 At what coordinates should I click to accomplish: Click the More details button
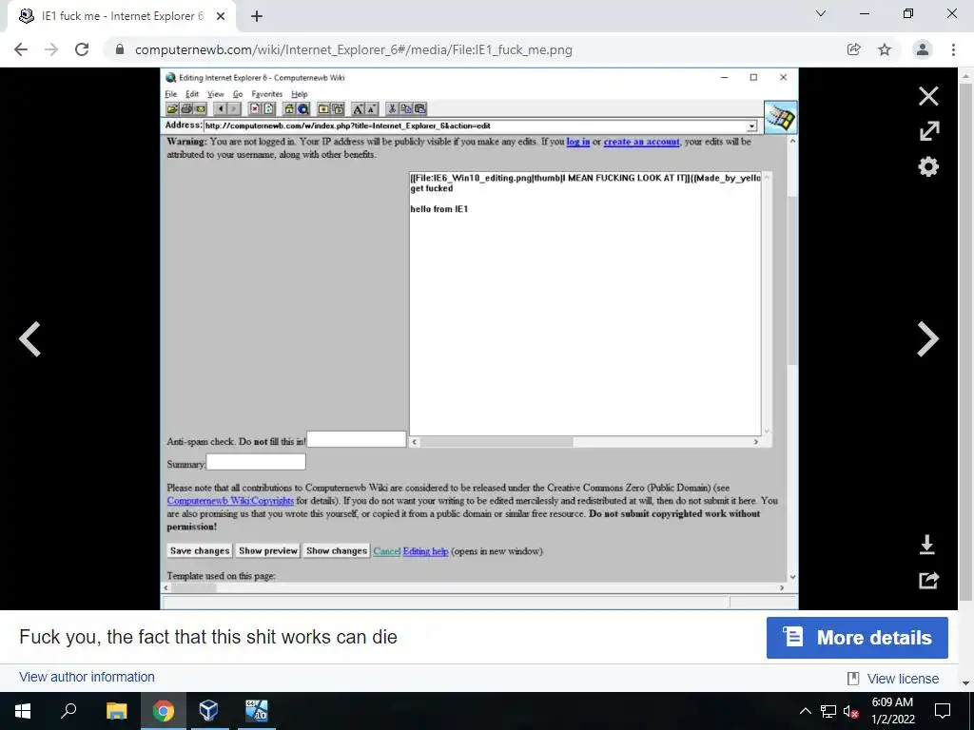click(x=857, y=638)
